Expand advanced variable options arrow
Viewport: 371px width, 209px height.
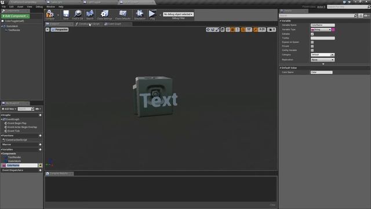[323, 64]
